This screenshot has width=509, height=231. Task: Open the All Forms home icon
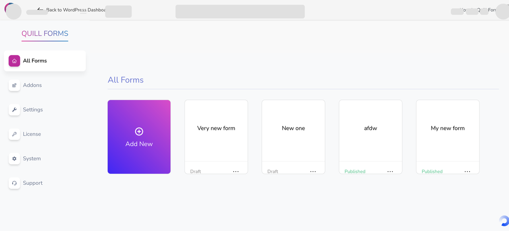pos(14,61)
